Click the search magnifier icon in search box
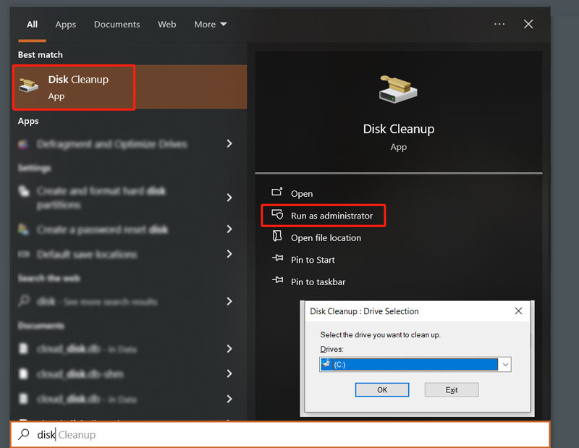 click(24, 434)
